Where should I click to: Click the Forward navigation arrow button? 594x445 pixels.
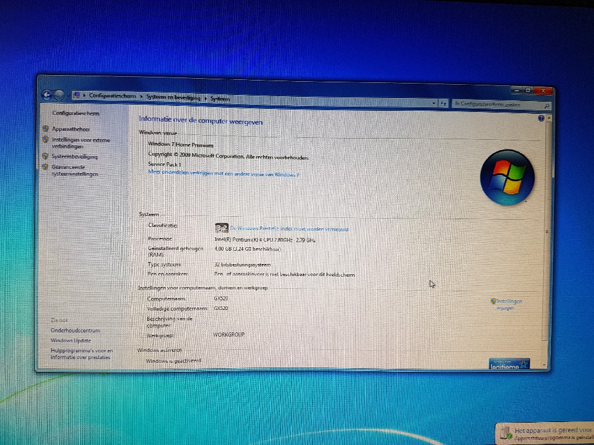click(59, 95)
